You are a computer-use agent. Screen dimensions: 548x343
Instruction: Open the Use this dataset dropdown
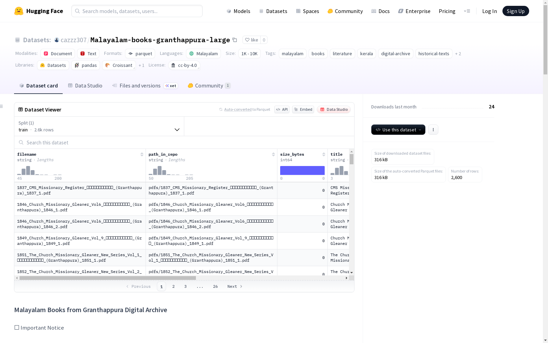point(398,130)
